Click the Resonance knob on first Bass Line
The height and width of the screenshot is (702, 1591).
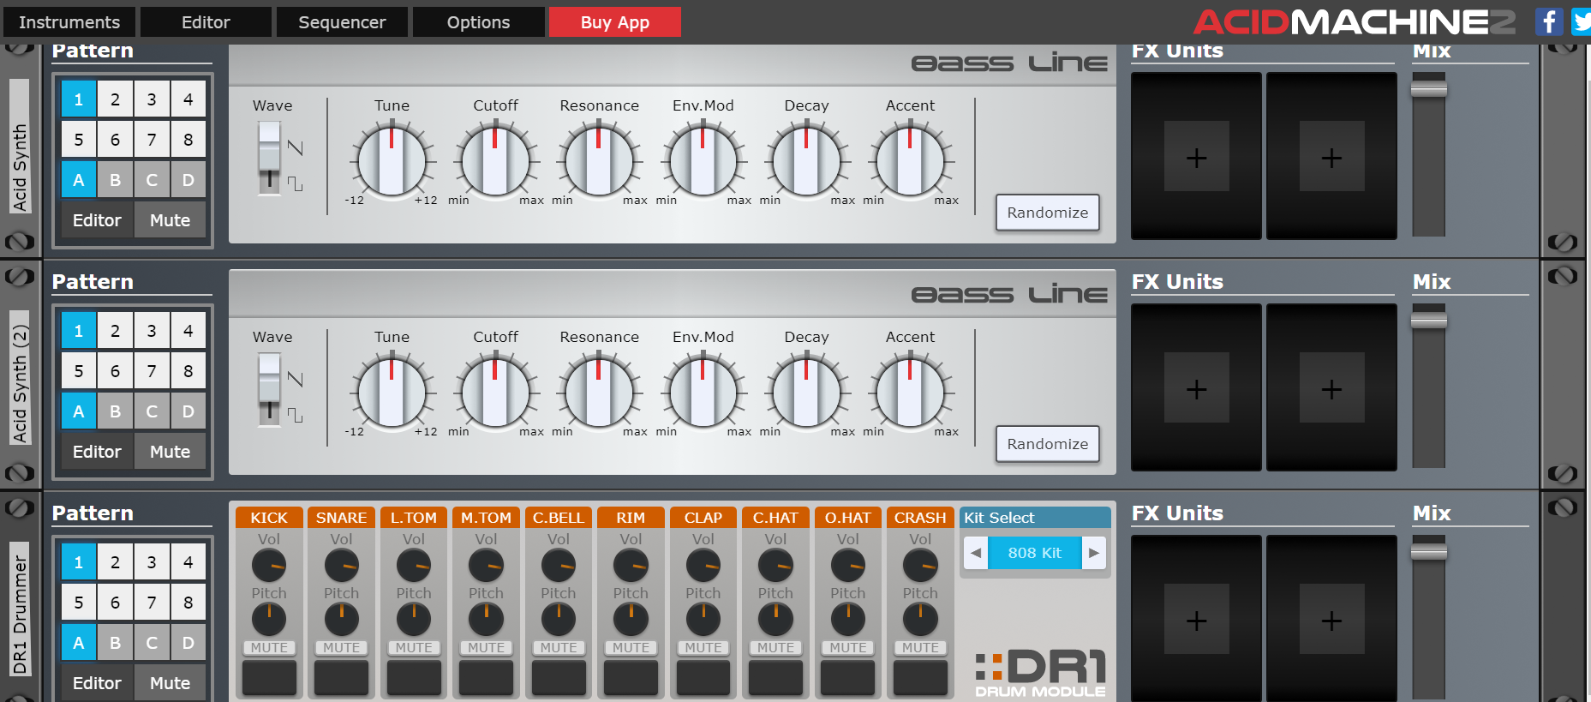point(599,160)
